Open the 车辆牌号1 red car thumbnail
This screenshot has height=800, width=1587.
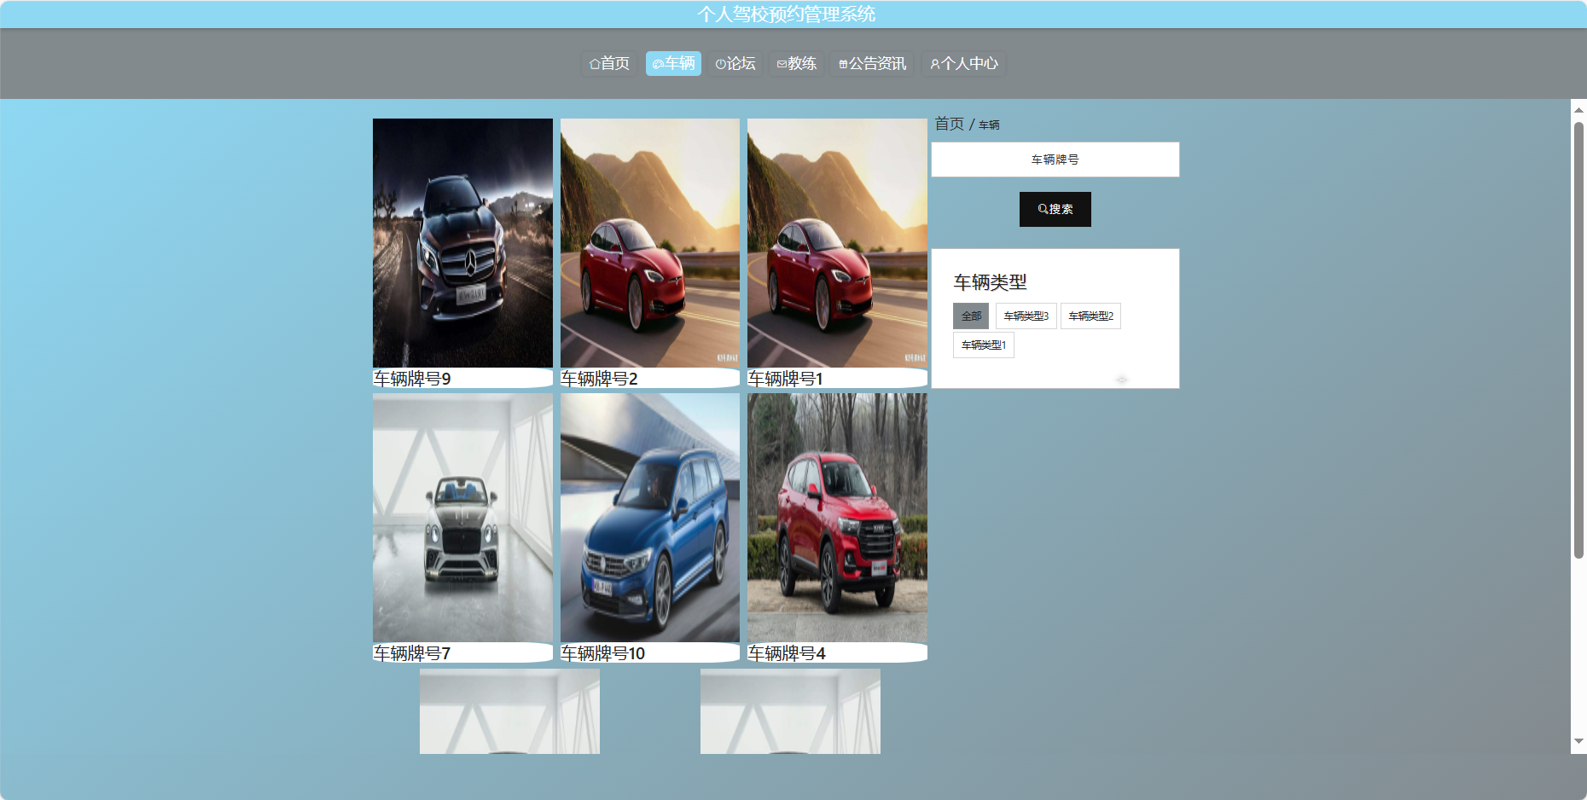click(837, 243)
